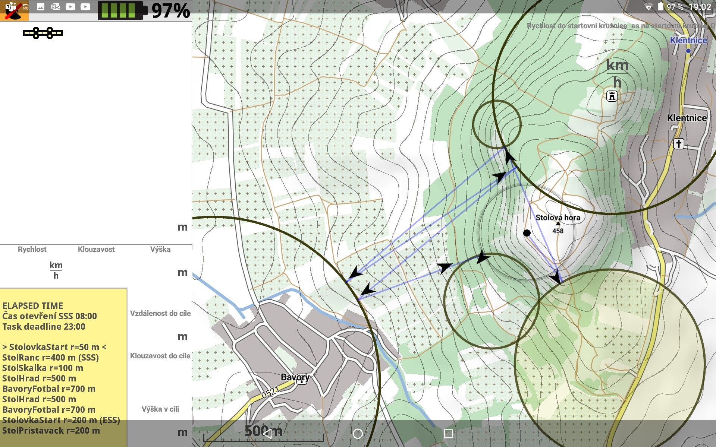
Task: Select StolovkaStart r=200 m (ESS) waypoint
Action: click(x=61, y=420)
